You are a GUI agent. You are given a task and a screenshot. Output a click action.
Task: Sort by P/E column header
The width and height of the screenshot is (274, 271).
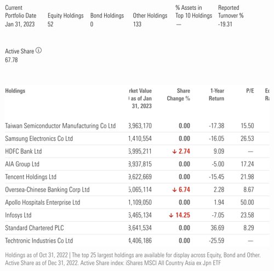pos(250,91)
